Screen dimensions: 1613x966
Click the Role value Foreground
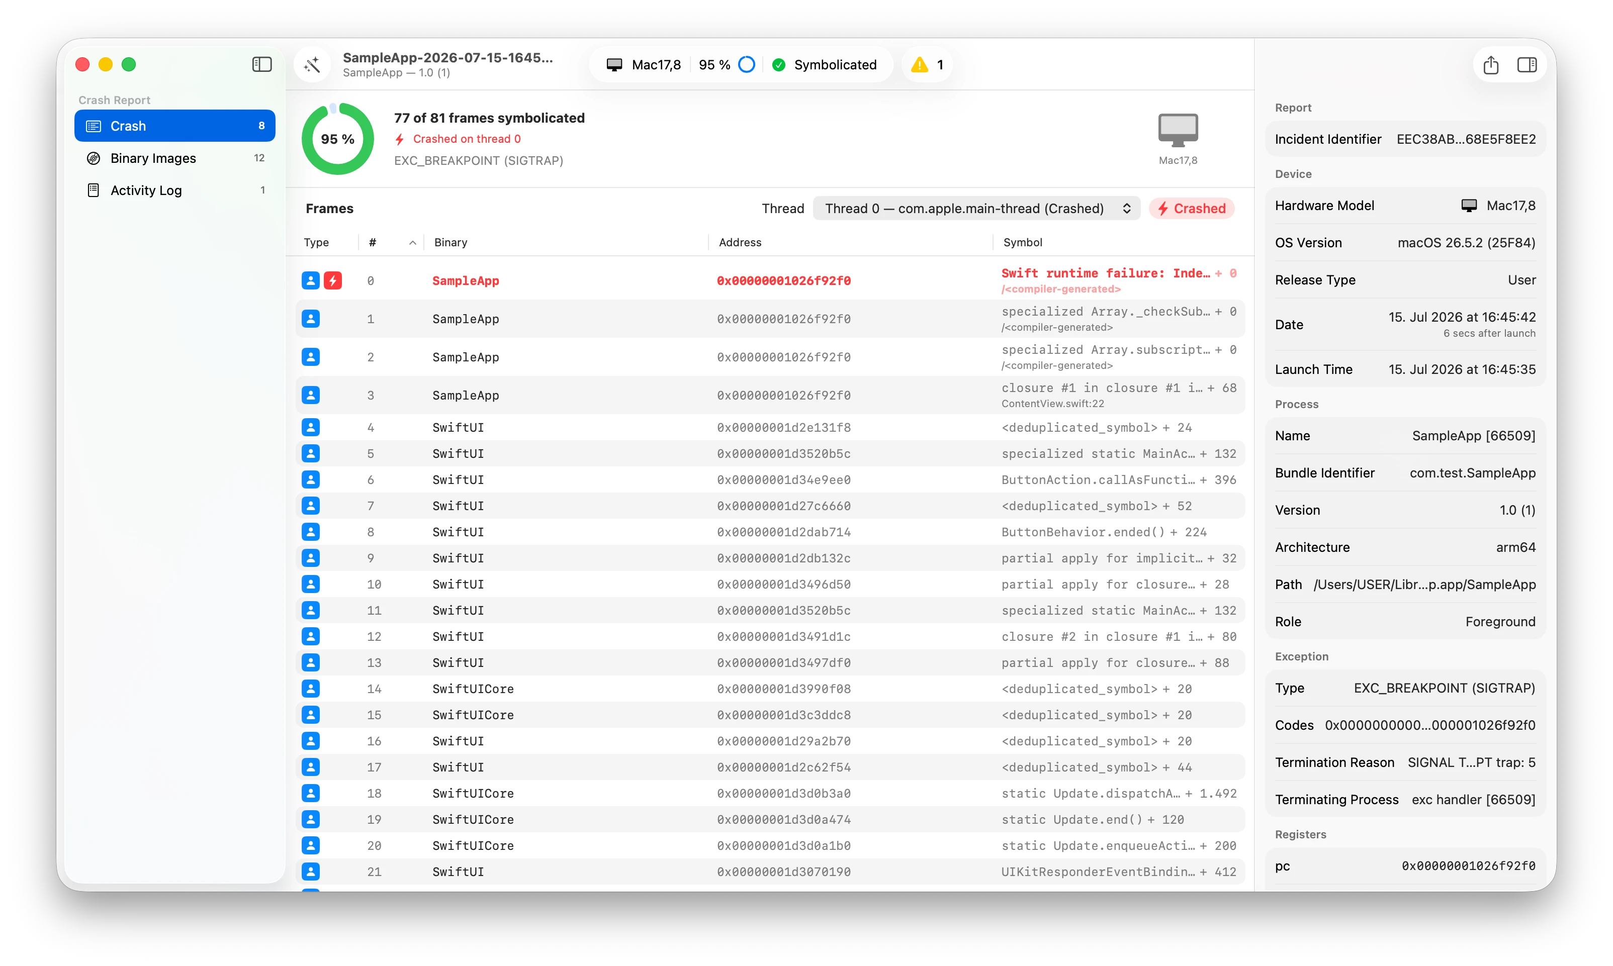click(1500, 622)
